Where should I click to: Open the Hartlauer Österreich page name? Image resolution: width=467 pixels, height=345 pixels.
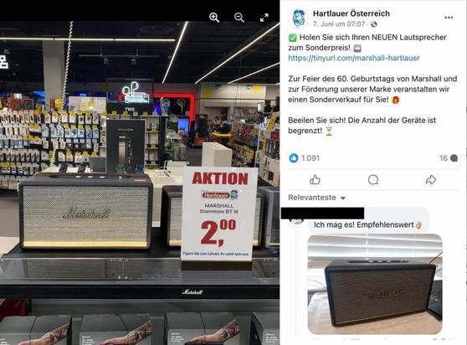click(x=352, y=13)
